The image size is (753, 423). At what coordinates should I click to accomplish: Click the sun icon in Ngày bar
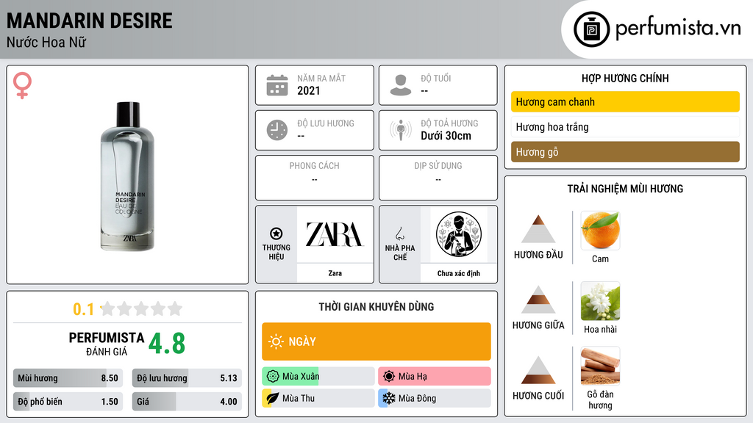(276, 341)
